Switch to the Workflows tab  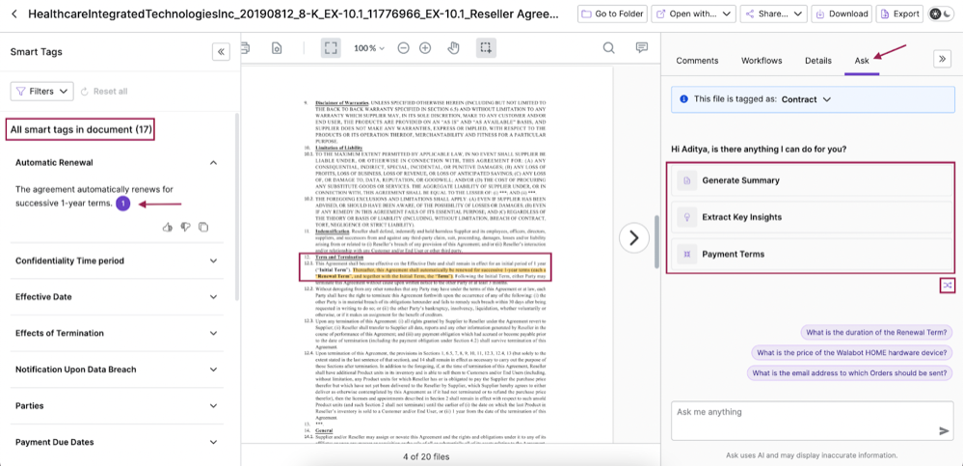[x=762, y=60]
